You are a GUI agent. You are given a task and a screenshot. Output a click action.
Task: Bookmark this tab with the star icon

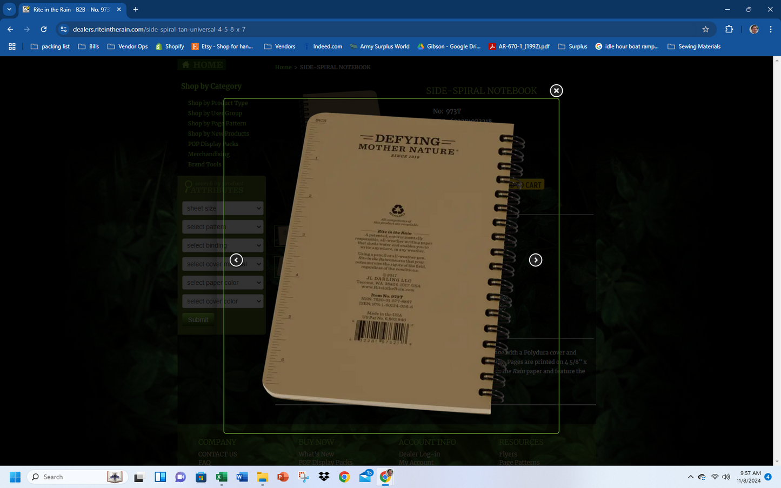click(705, 29)
